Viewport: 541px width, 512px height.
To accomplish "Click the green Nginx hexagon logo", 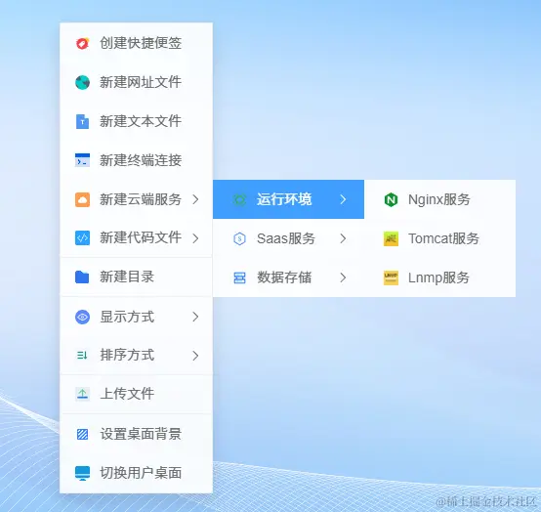I will (391, 199).
